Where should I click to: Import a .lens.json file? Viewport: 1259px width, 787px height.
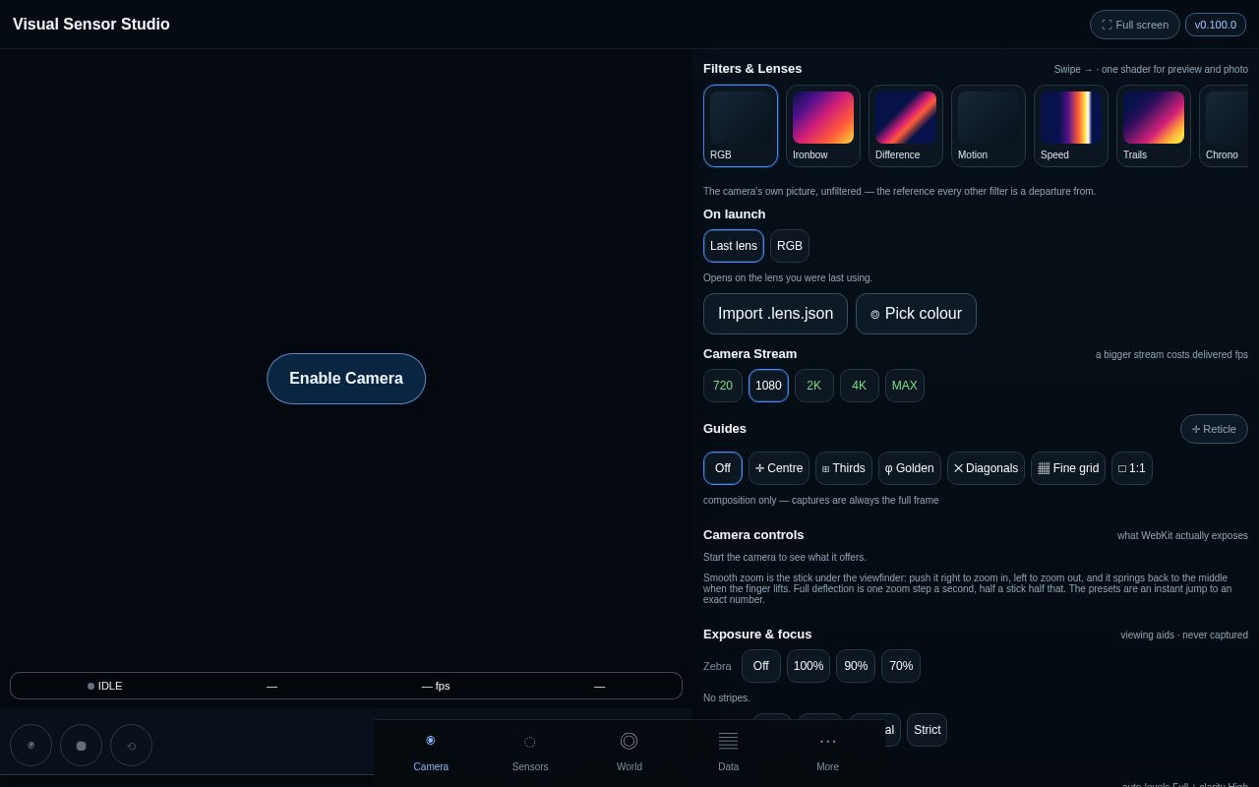click(x=775, y=314)
